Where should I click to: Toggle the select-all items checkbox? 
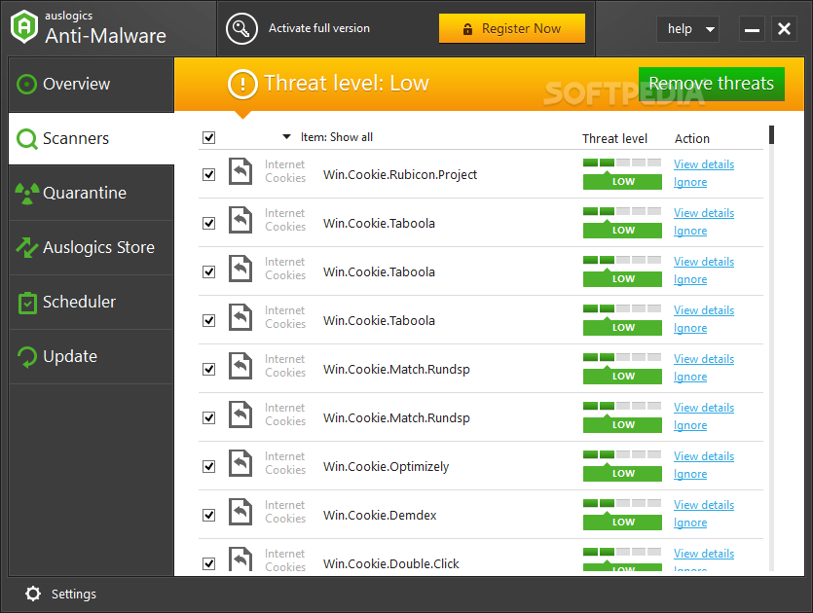coord(209,138)
